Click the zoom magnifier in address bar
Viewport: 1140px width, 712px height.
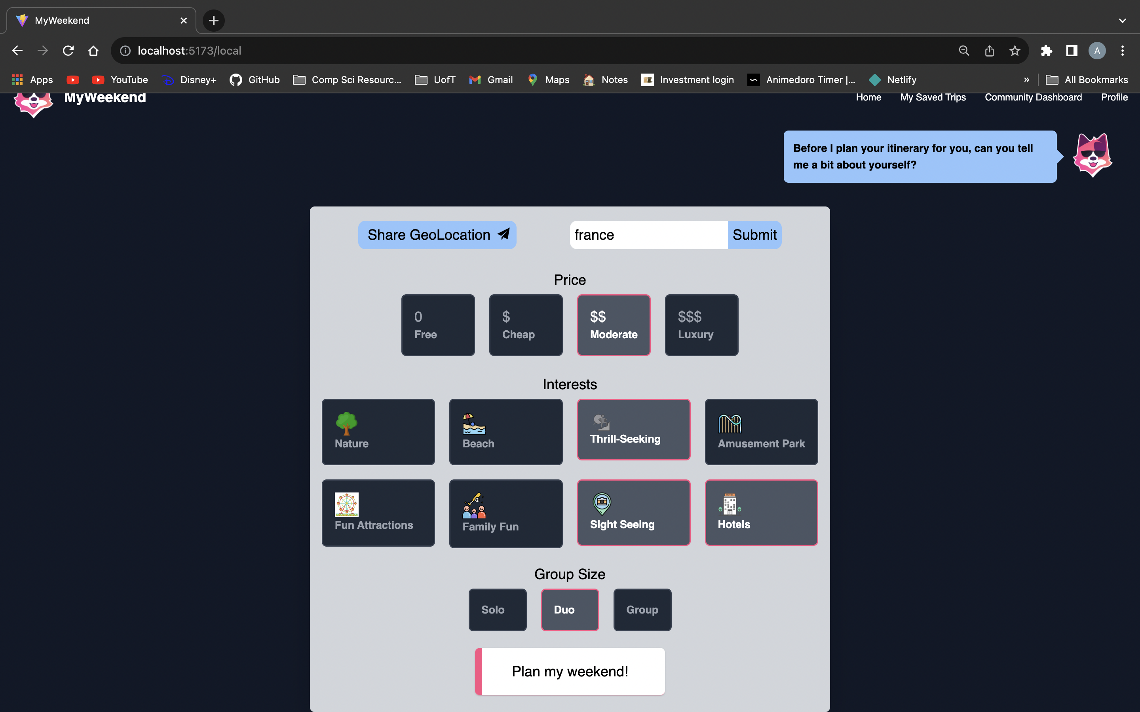click(x=964, y=51)
